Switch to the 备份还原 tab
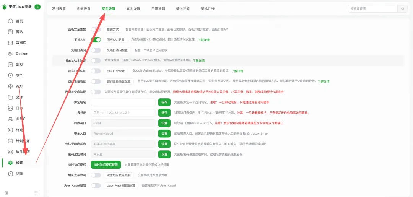 pyautogui.click(x=182, y=8)
